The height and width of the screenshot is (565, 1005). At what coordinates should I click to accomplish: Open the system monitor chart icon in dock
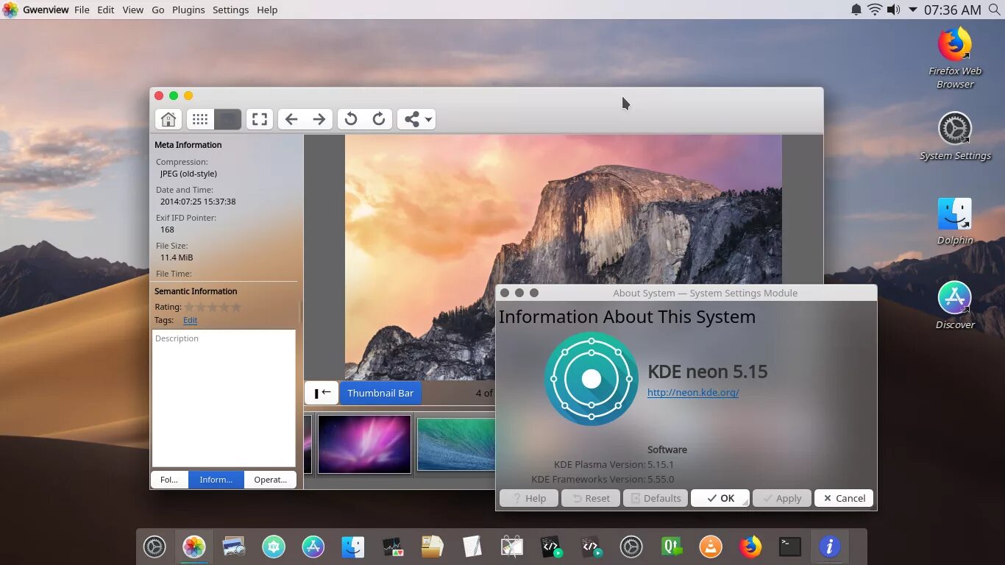393,547
